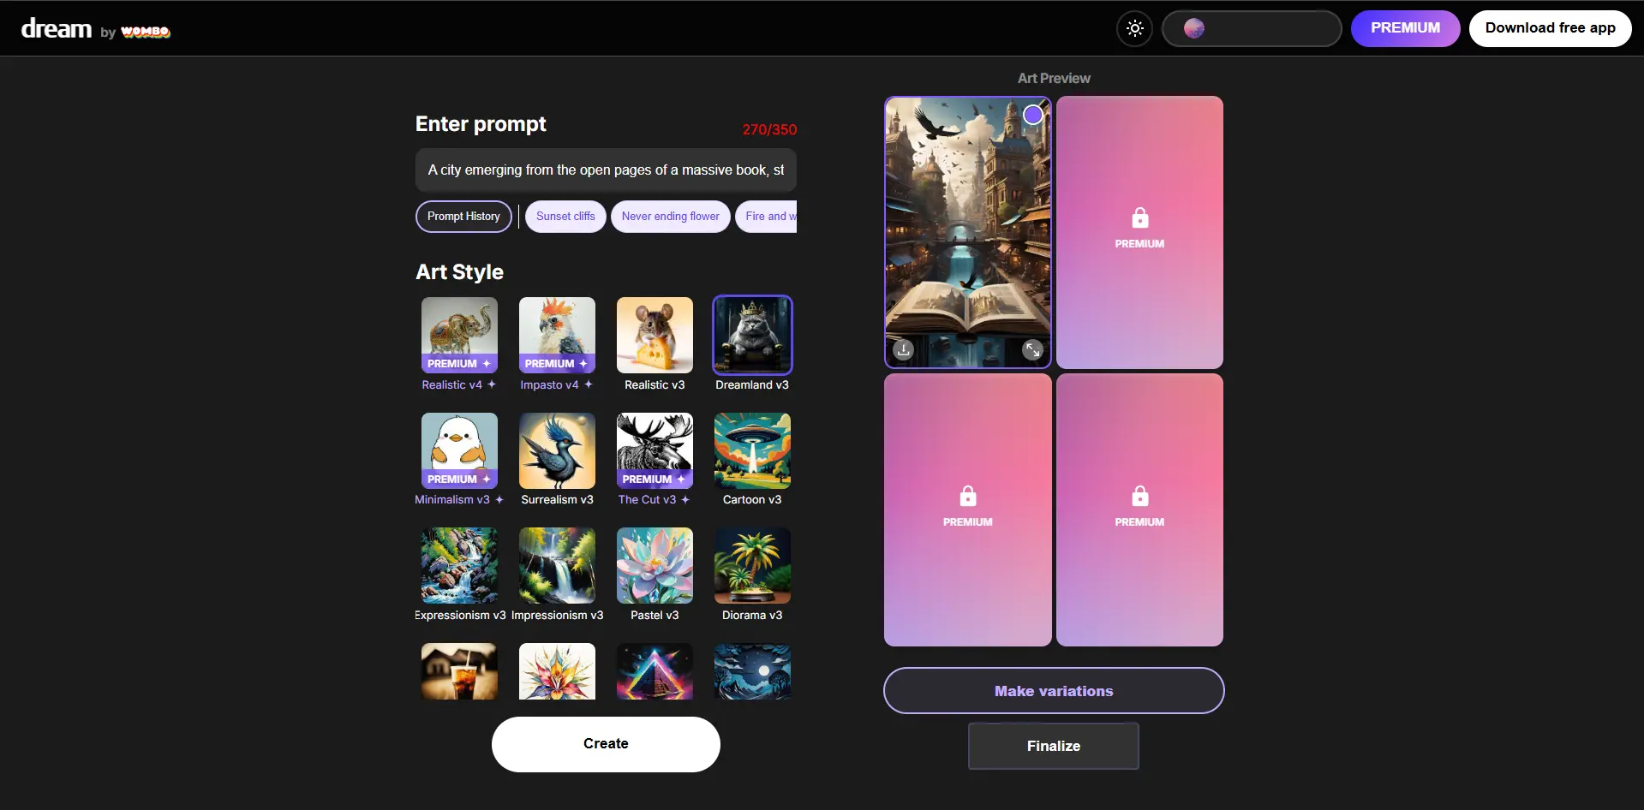Click the prompt text input field
Image resolution: width=1644 pixels, height=810 pixels.
(x=606, y=170)
